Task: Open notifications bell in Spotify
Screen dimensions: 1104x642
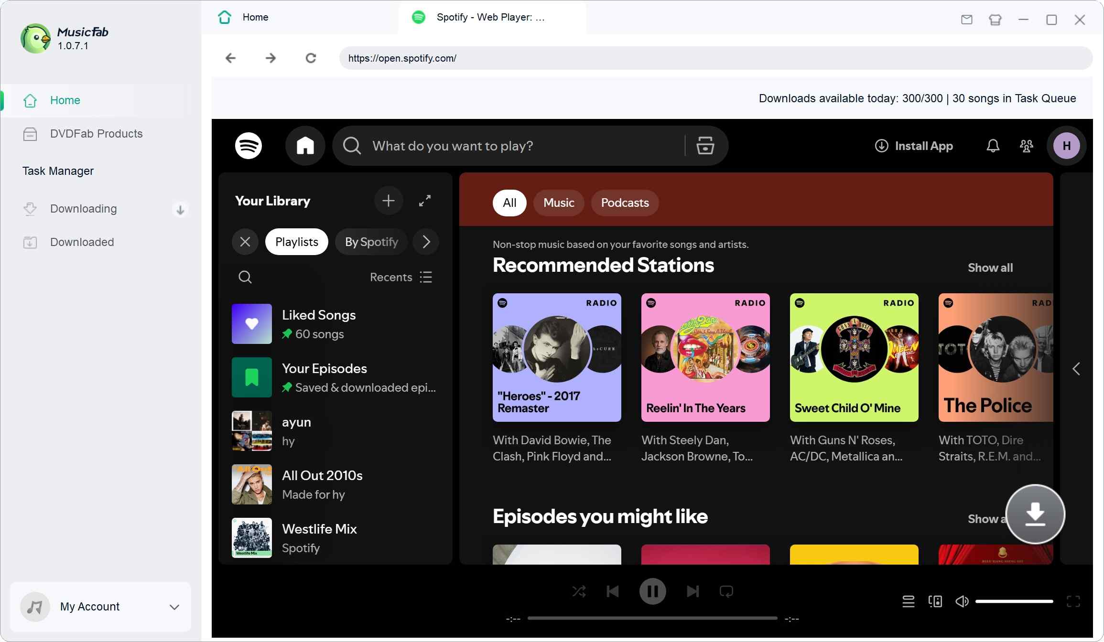Action: (x=993, y=146)
